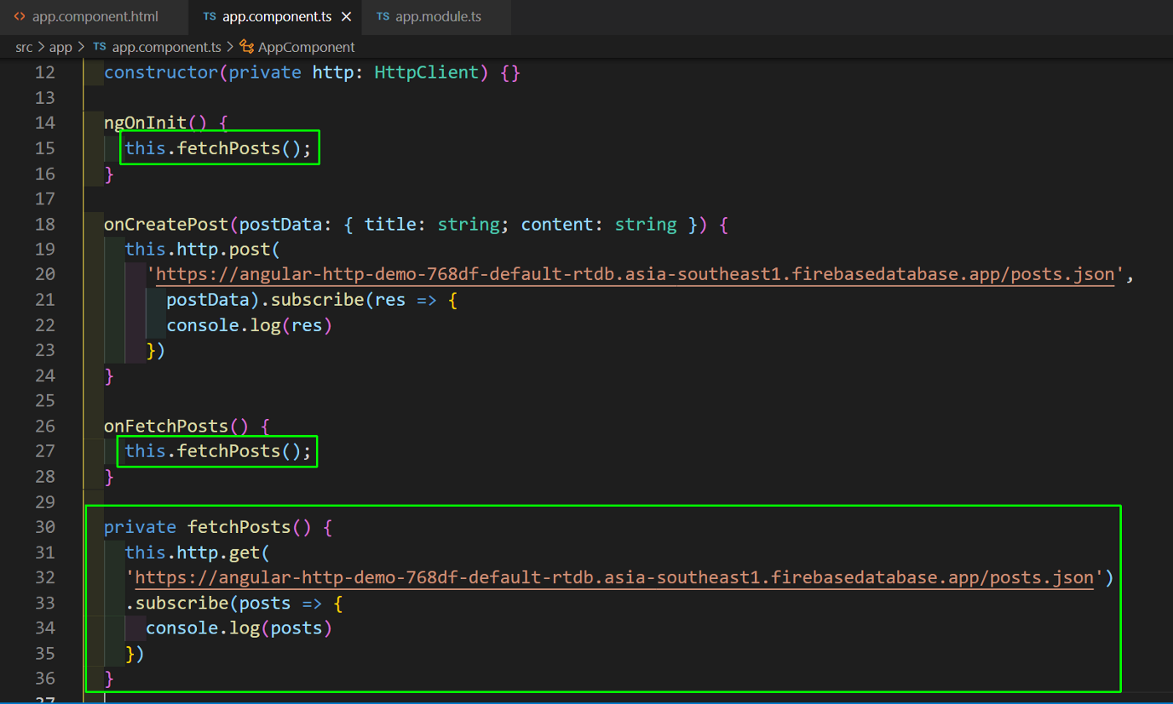The width and height of the screenshot is (1173, 704).
Task: Click 'private' keyword on line 30
Action: [x=140, y=526]
